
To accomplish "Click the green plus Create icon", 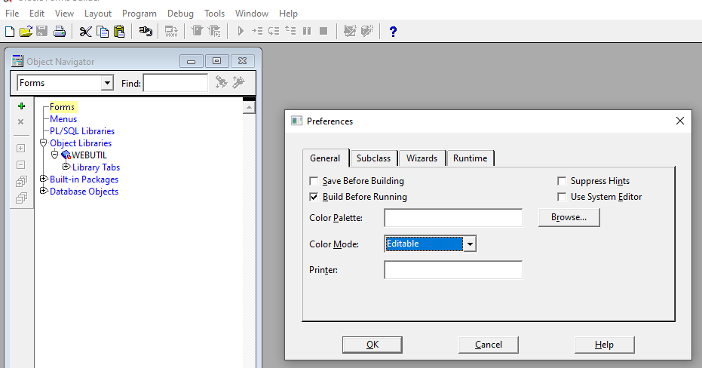I will point(21,106).
